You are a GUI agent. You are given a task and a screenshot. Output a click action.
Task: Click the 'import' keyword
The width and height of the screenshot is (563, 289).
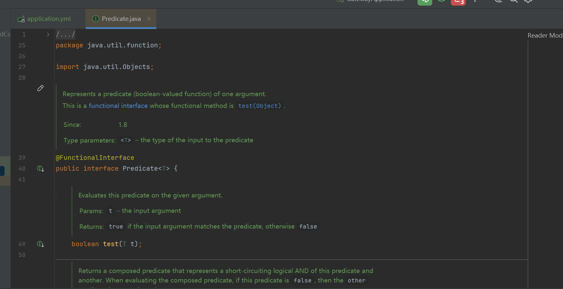(x=68, y=67)
